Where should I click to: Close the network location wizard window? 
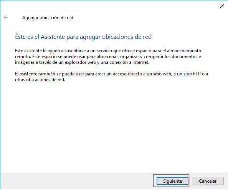click(222, 6)
